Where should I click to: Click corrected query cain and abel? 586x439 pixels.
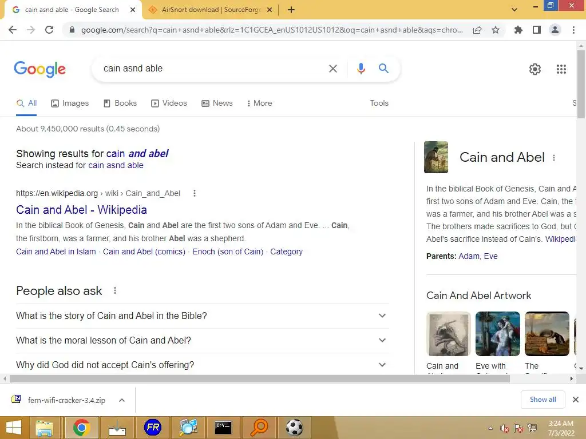click(137, 154)
